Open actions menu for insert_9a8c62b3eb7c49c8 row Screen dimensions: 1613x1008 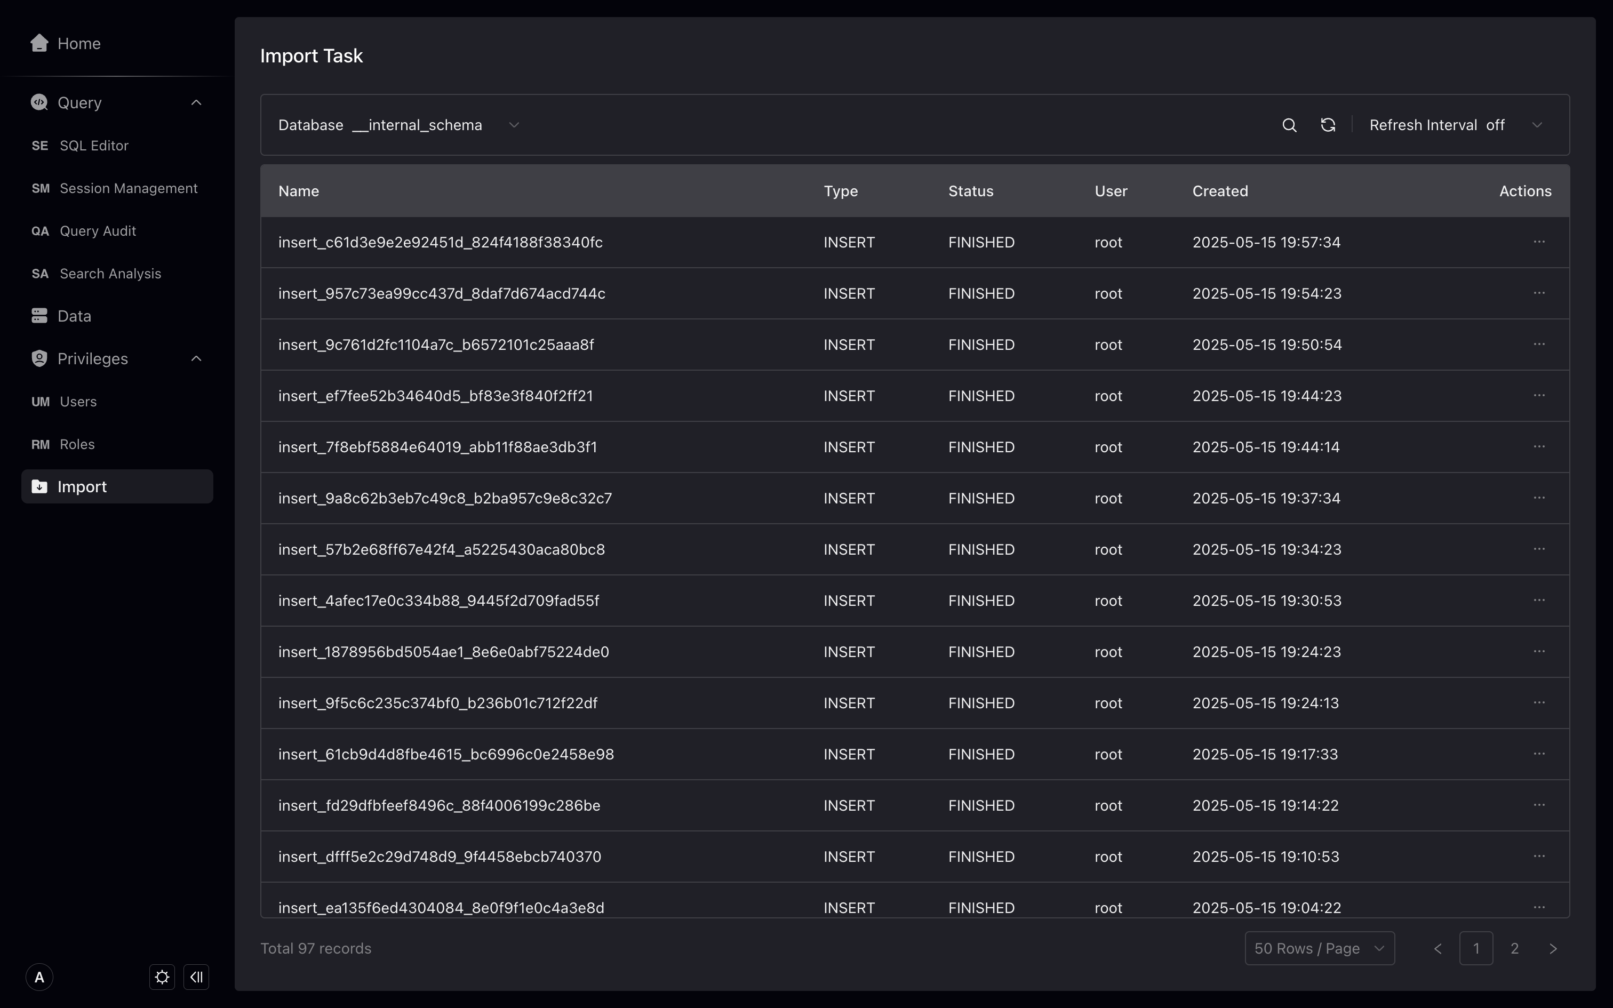click(1539, 498)
